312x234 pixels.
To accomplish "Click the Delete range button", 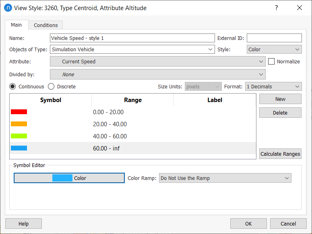I will pyautogui.click(x=280, y=113).
